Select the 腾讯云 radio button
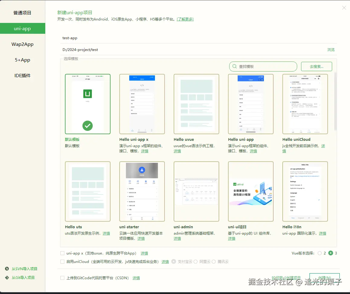 [214, 262]
